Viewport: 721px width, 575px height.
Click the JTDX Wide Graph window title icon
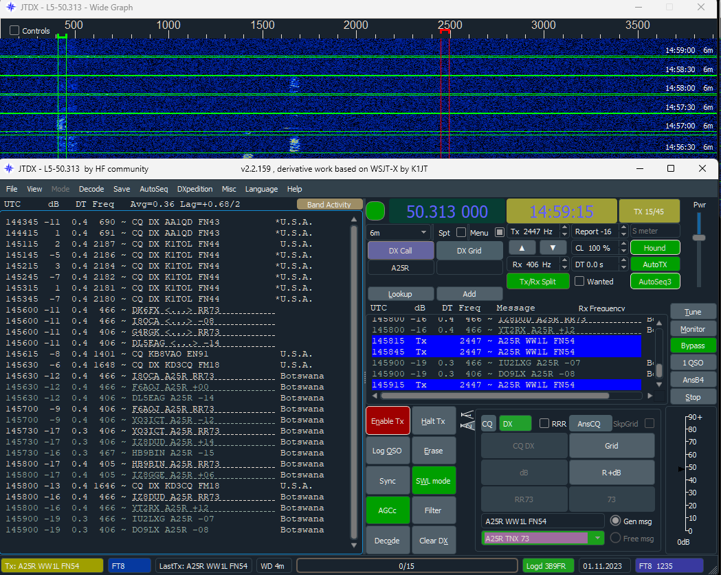click(x=10, y=8)
